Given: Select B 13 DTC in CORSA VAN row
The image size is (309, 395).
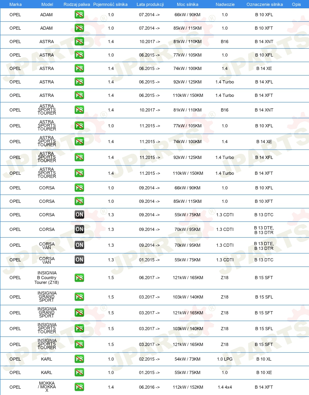Looking at the screenshot, I should [264, 260].
